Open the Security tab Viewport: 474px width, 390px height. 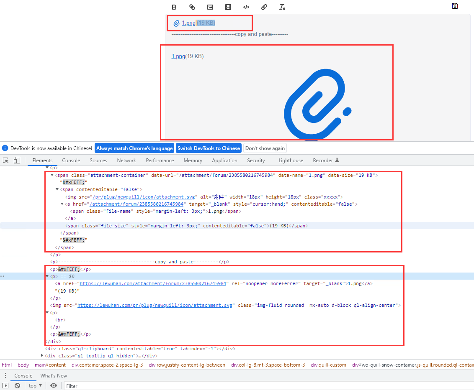click(x=256, y=161)
